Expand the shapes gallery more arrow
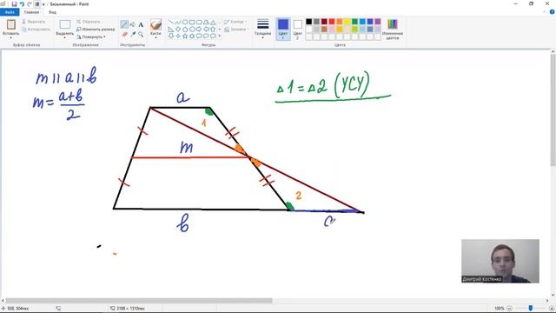556x313 pixels. pyautogui.click(x=219, y=36)
